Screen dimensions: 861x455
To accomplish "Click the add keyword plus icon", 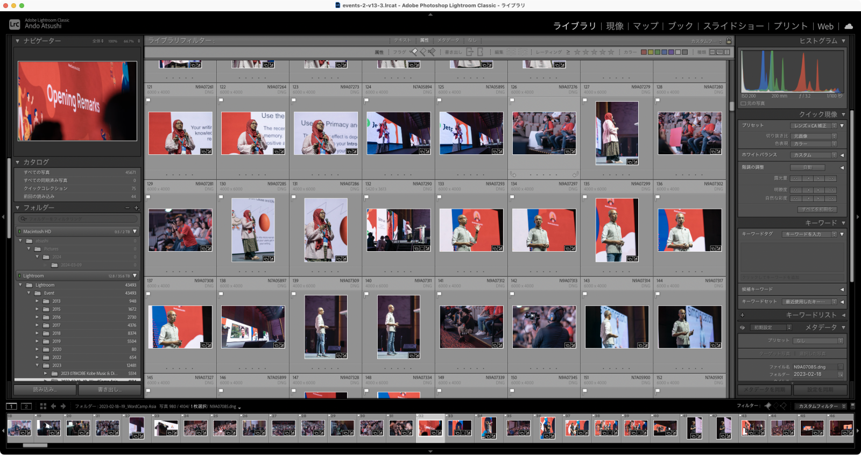I will point(742,315).
